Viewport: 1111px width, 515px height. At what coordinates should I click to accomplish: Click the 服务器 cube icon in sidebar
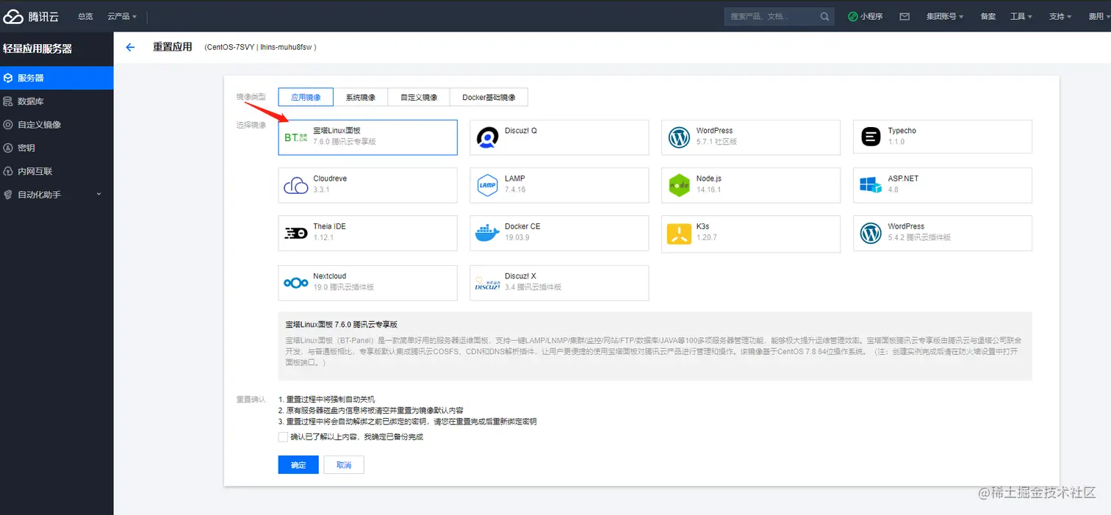point(8,78)
